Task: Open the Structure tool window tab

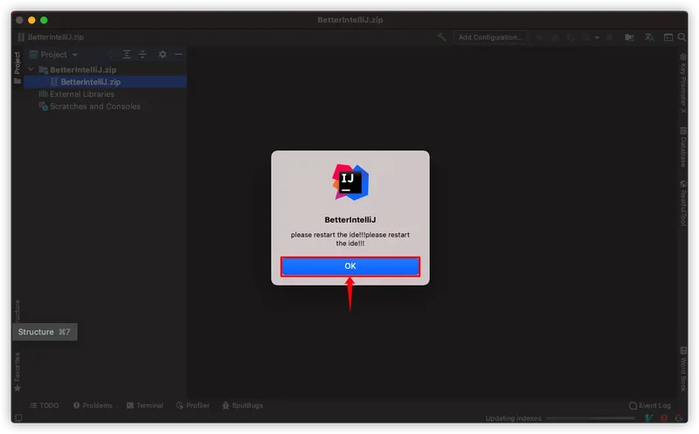Action: [x=17, y=311]
